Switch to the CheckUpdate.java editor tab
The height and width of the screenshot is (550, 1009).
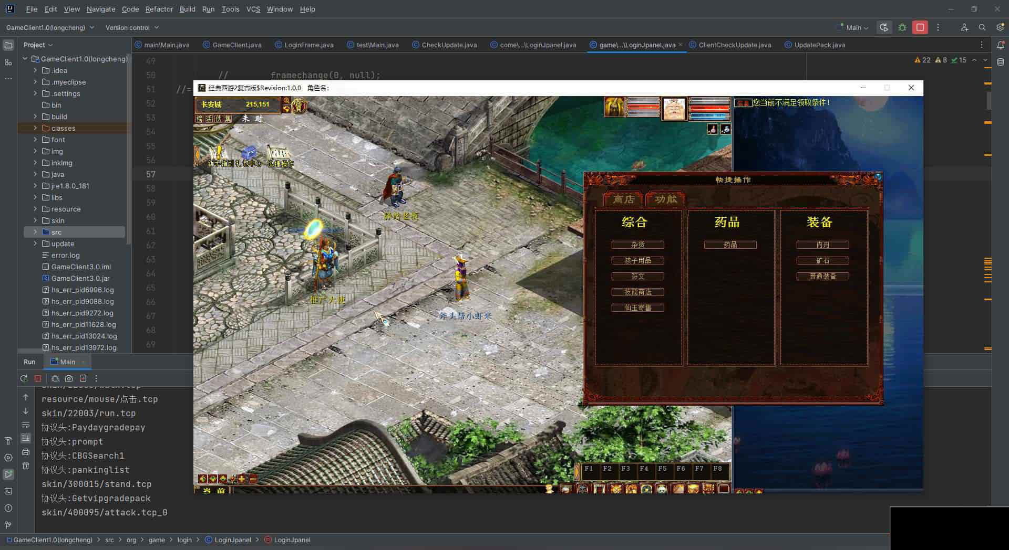click(449, 45)
